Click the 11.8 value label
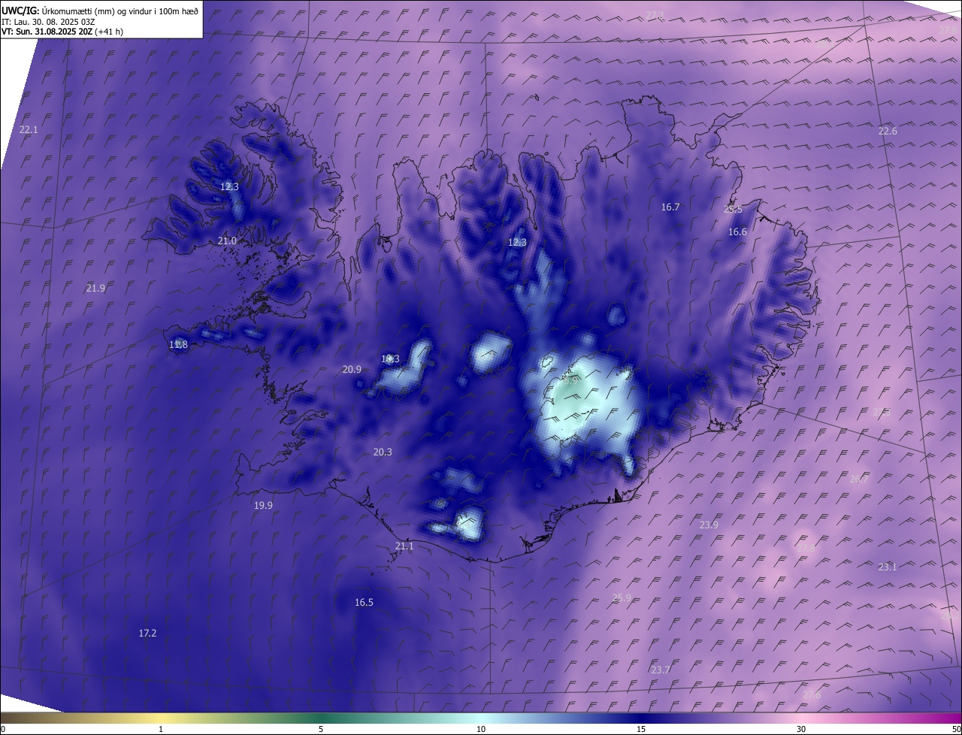This screenshot has width=962, height=735. click(x=178, y=345)
